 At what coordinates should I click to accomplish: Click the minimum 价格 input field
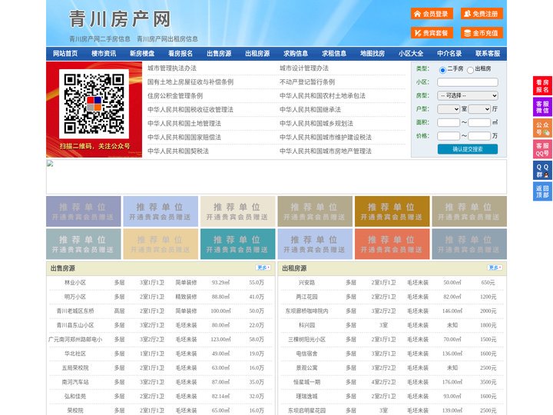coord(449,136)
